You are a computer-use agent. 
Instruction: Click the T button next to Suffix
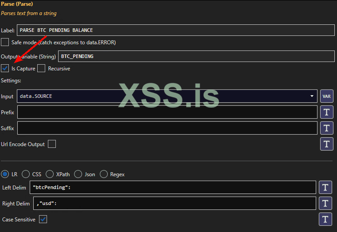pyautogui.click(x=327, y=128)
